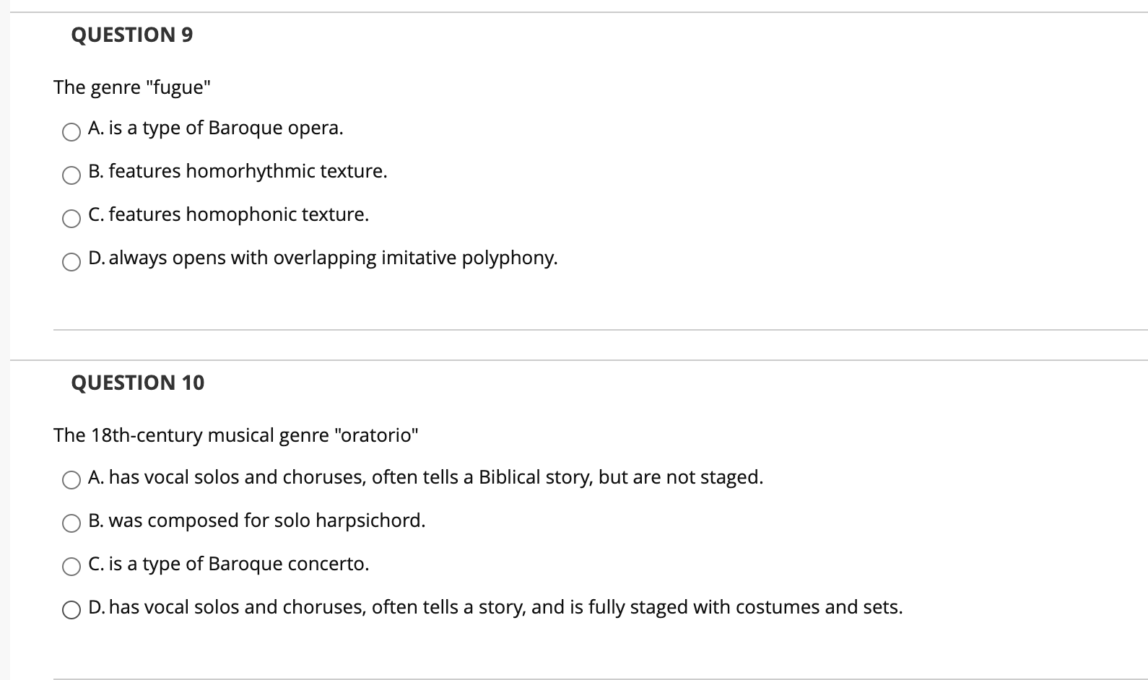The width and height of the screenshot is (1148, 680).
Task: Choose the radio button for homorhythmic texture
Action: (x=71, y=175)
